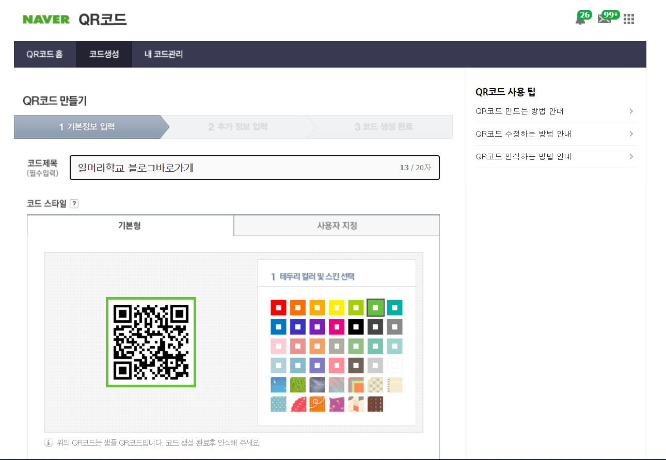Switch to the 기본형 style tab

130,225
